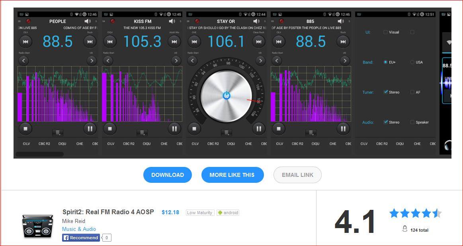
Task: Select CIQU preset in KISS FM screenshot
Action: click(x=147, y=144)
